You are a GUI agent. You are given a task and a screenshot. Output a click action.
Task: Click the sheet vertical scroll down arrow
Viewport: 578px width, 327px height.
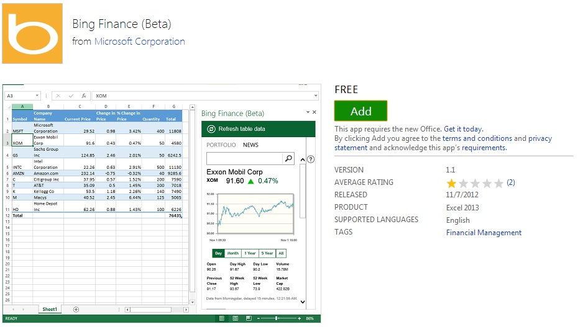pos(192,302)
